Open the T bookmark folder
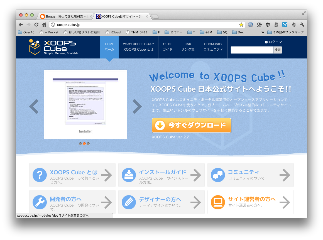Image resolution: width=323 pixels, height=240 pixels. click(x=191, y=32)
